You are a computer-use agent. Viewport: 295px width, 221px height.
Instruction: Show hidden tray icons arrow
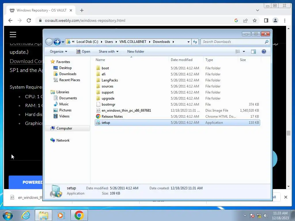(x=245, y=216)
